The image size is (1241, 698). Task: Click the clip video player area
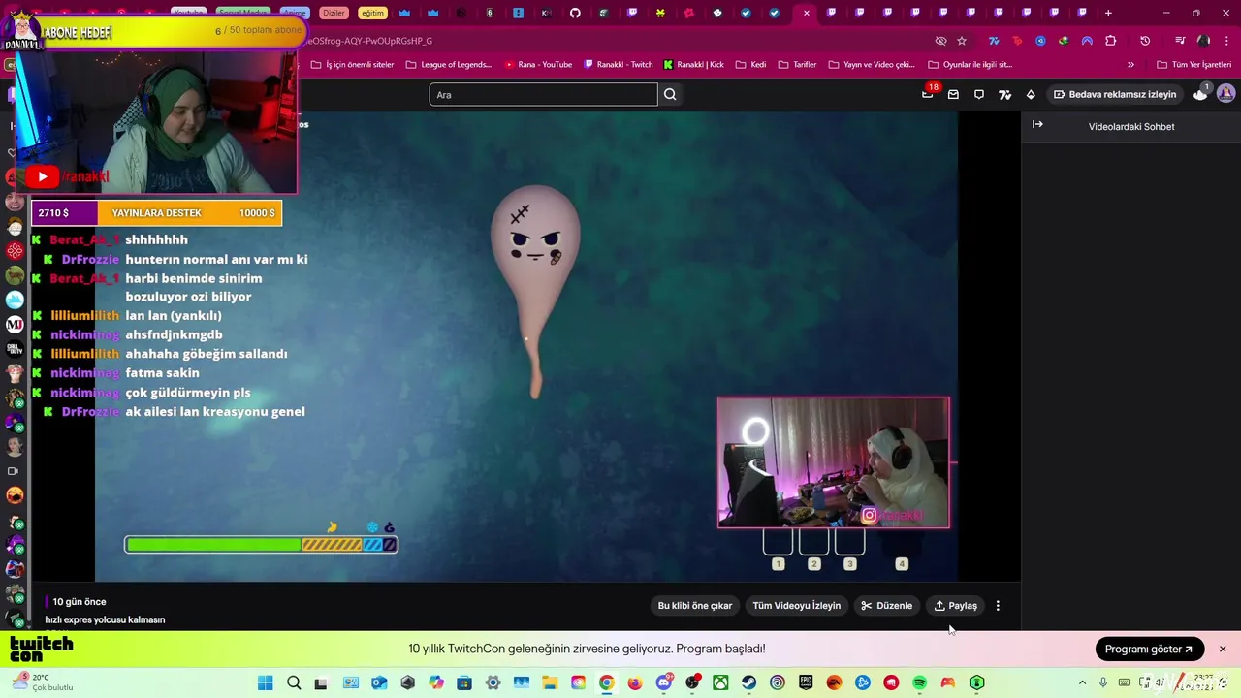[x=526, y=346]
